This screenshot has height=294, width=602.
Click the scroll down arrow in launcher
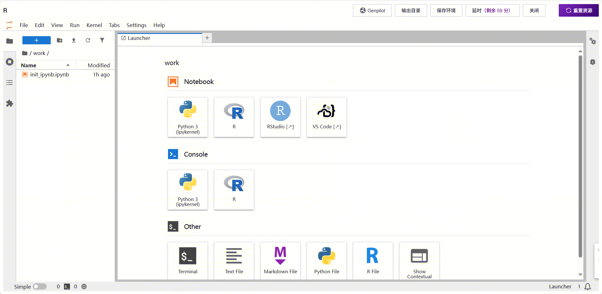pyautogui.click(x=580, y=275)
